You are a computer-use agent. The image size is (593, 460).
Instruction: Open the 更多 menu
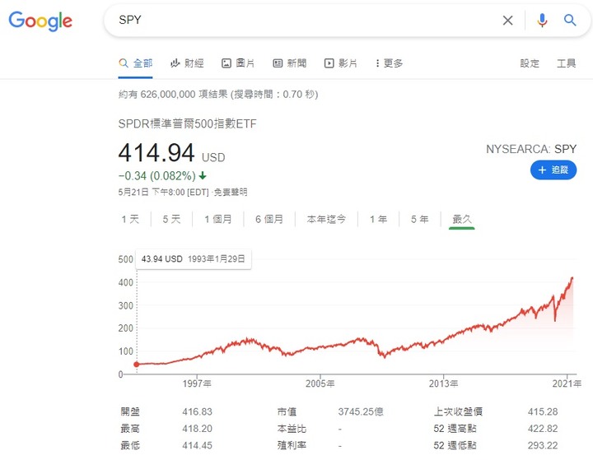389,63
